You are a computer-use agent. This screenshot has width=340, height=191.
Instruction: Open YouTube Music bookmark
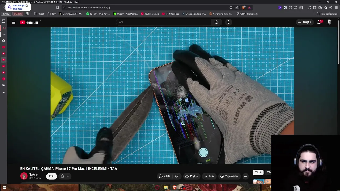point(150,14)
